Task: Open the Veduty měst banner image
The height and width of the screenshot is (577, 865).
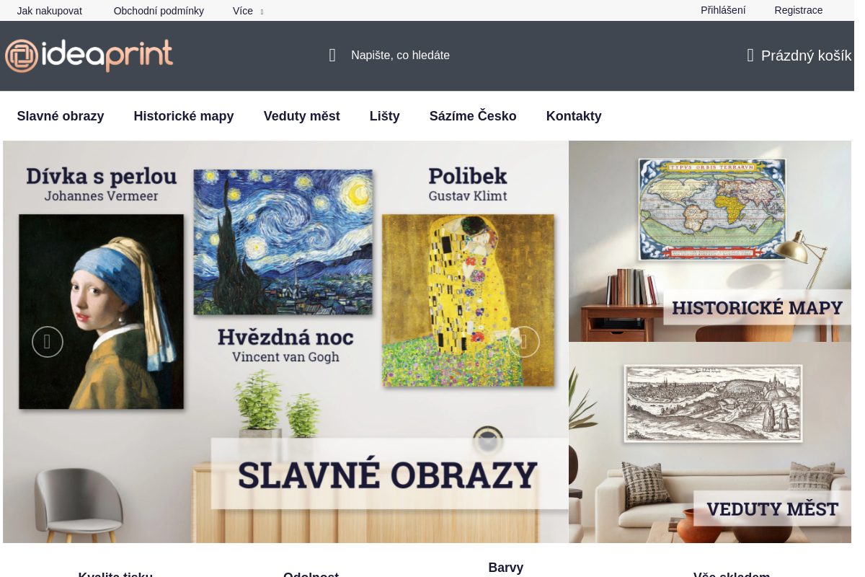Action: tap(710, 442)
